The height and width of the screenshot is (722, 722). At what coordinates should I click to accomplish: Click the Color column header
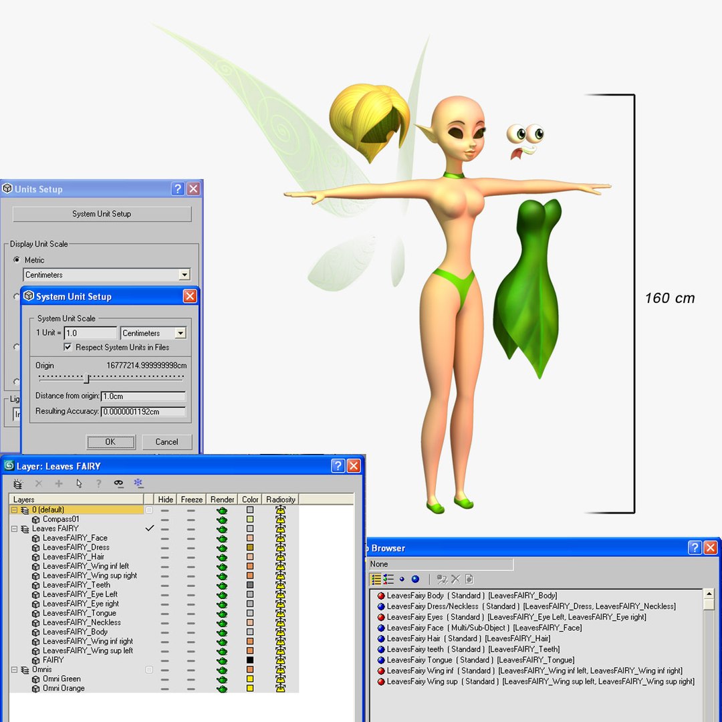point(250,499)
